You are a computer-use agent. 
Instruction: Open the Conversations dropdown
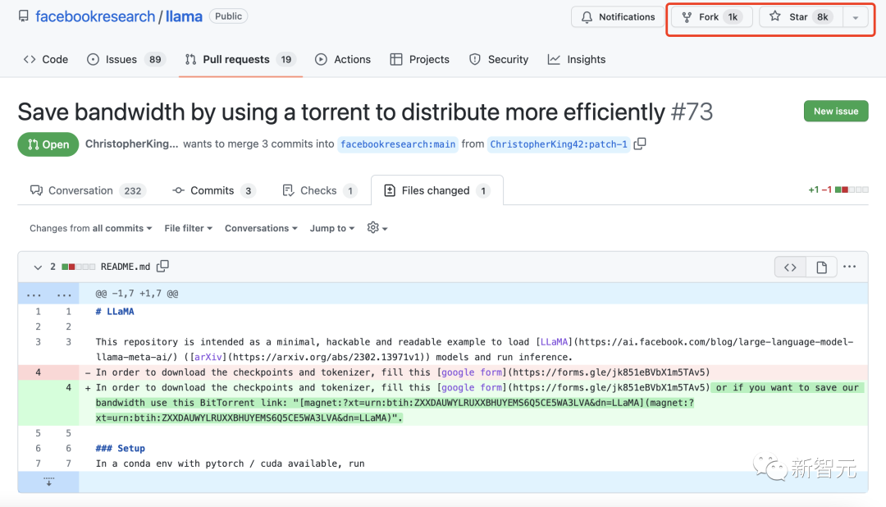click(261, 228)
